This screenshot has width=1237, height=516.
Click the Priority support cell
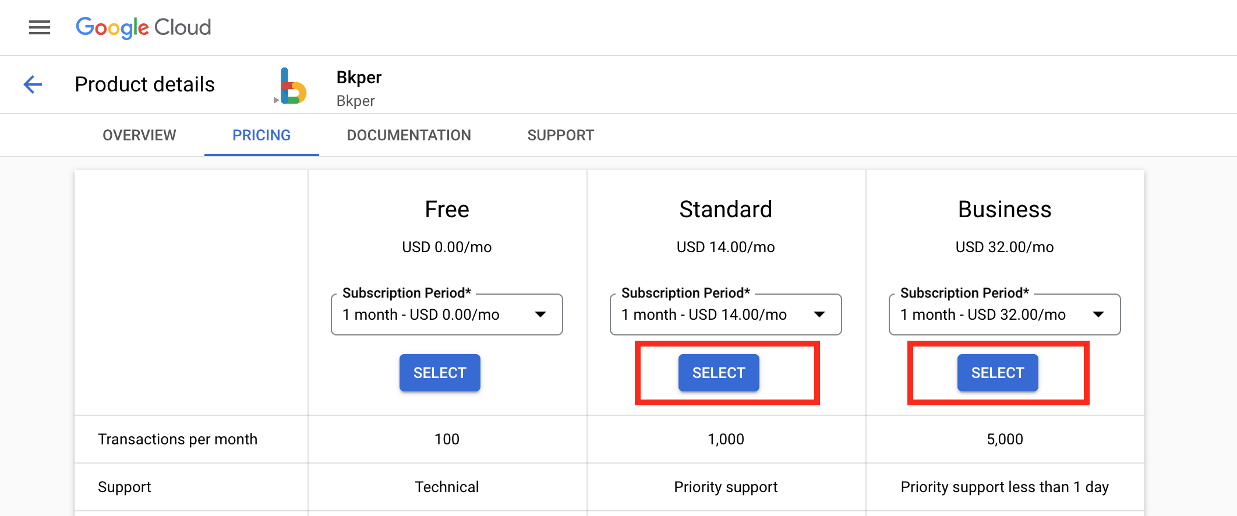coord(726,487)
